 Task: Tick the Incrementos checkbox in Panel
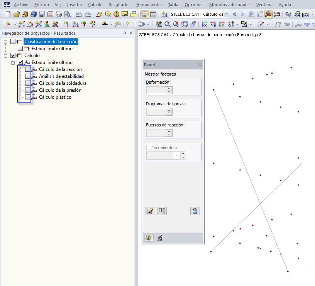(x=149, y=148)
